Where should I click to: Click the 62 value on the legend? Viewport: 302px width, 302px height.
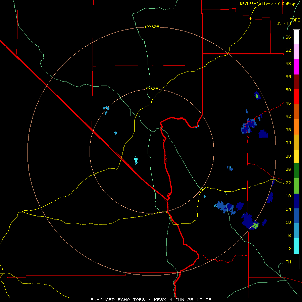(288, 50)
